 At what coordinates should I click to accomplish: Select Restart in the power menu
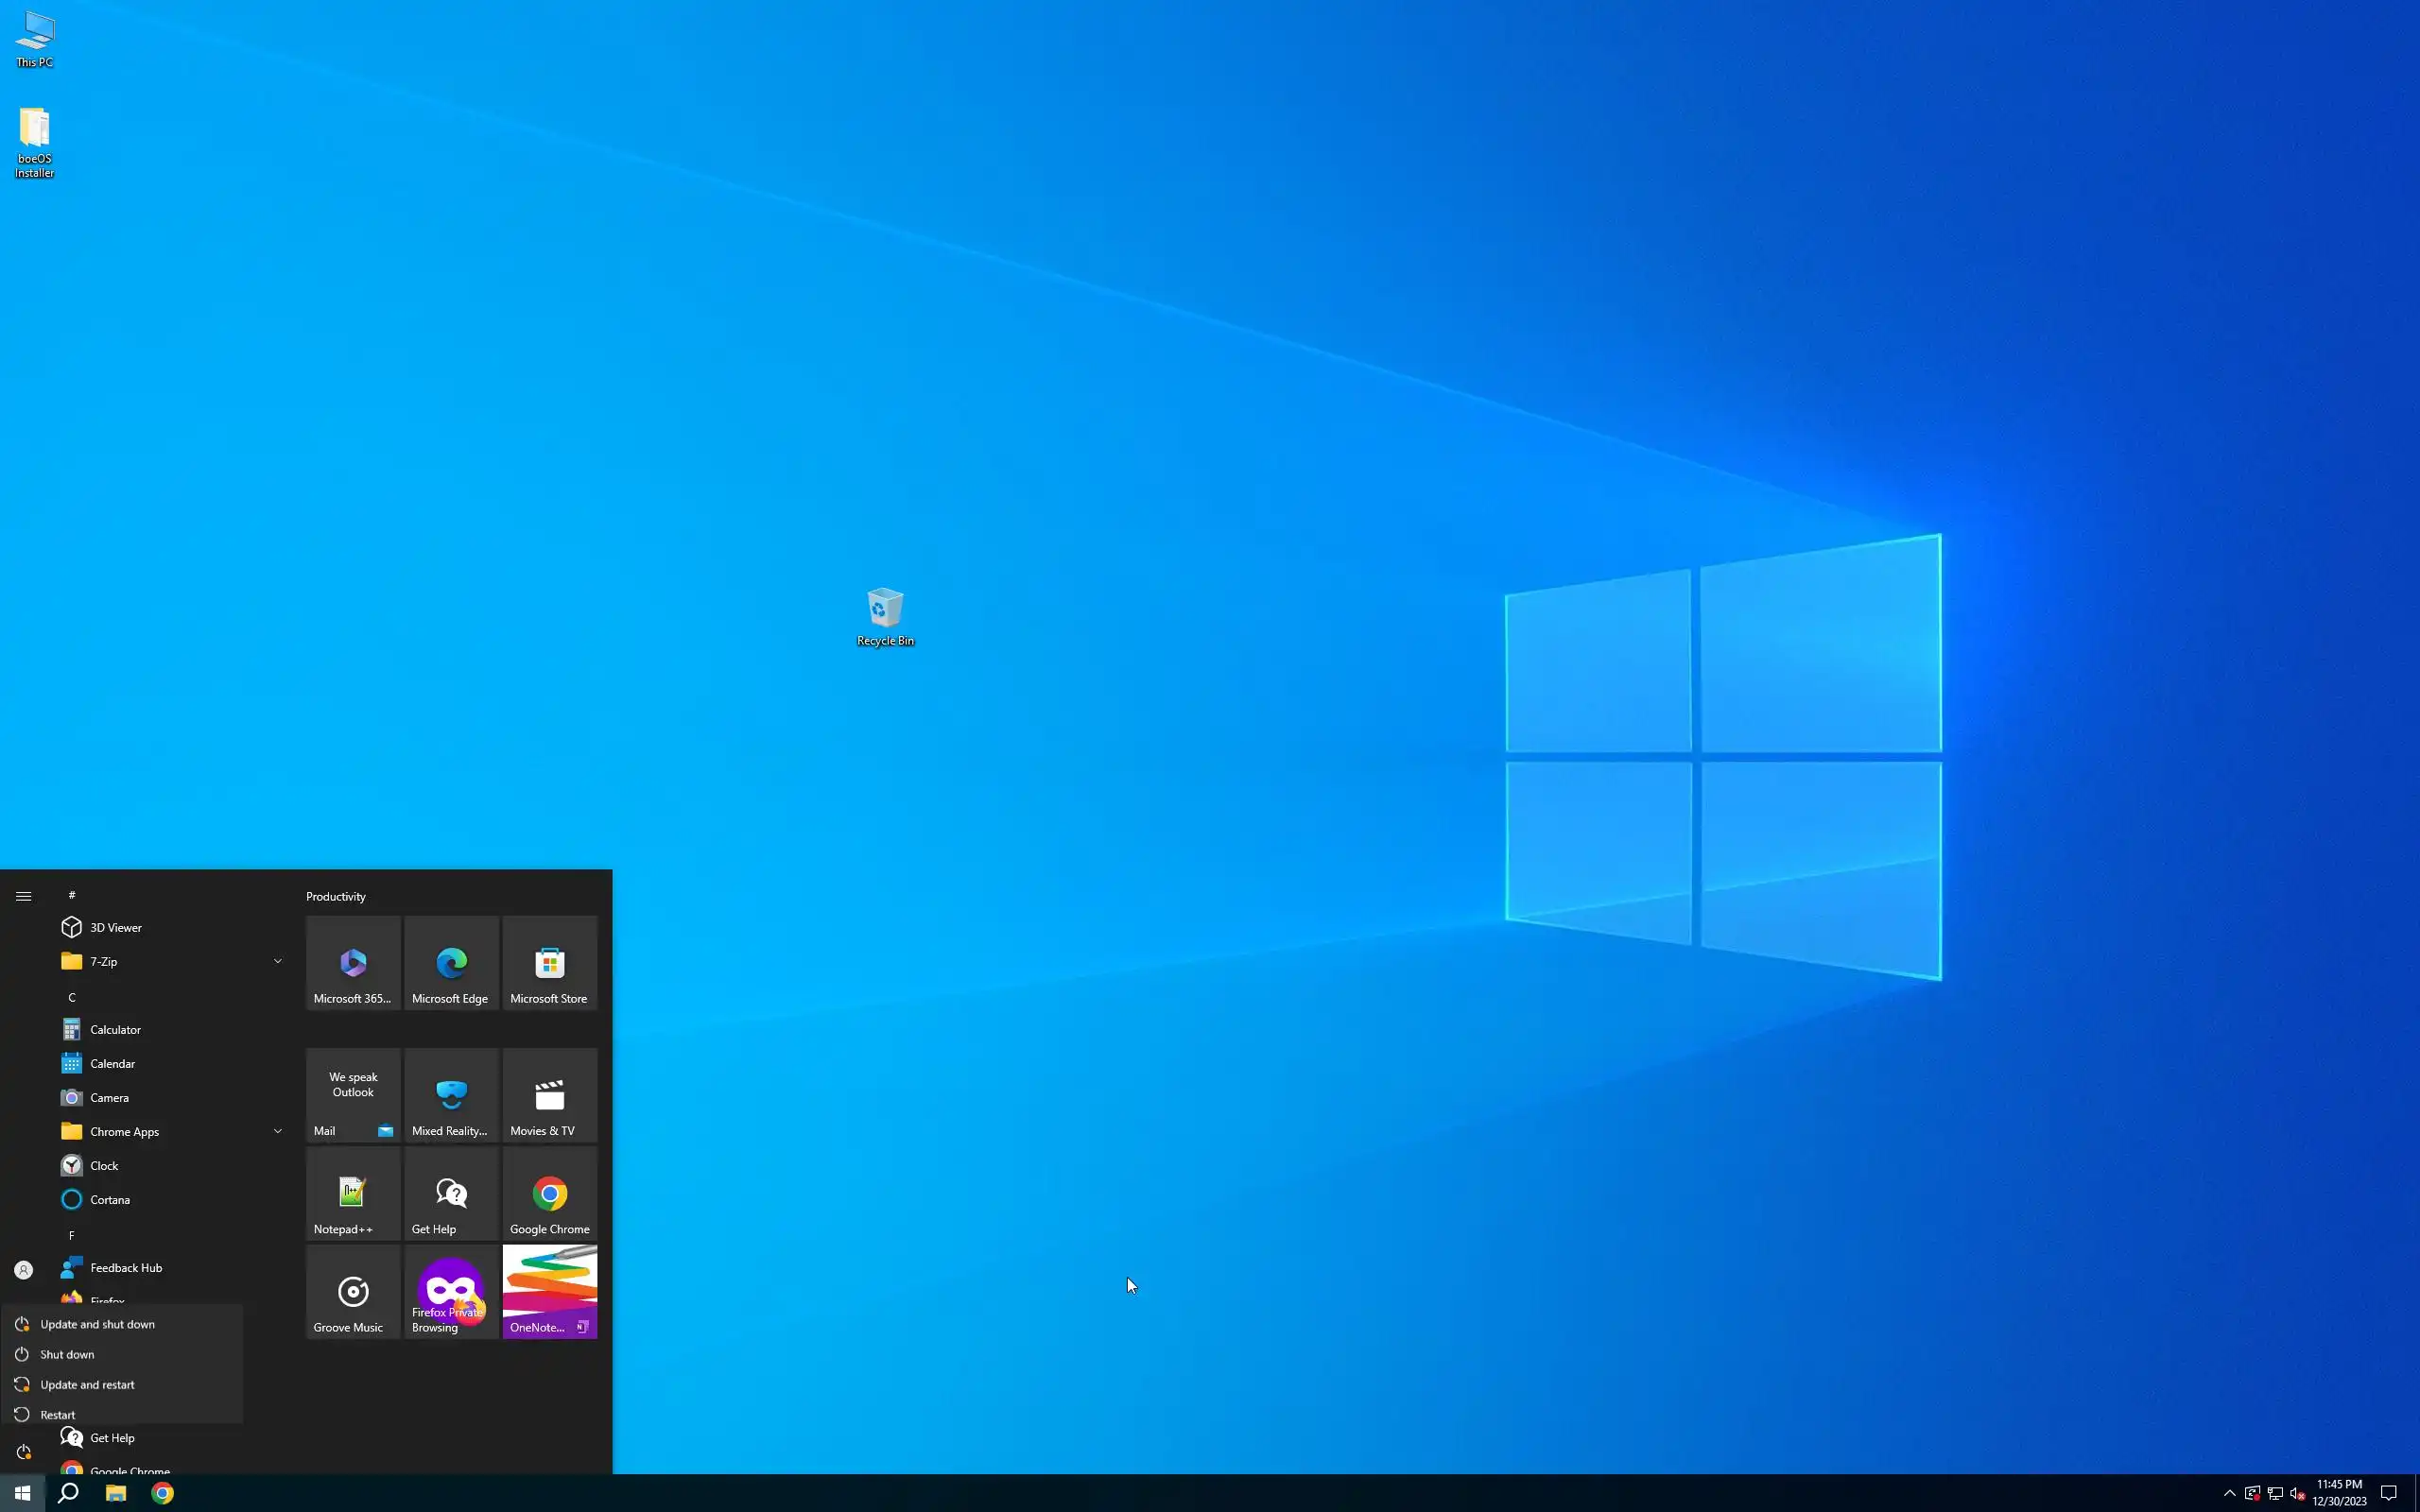coord(58,1414)
